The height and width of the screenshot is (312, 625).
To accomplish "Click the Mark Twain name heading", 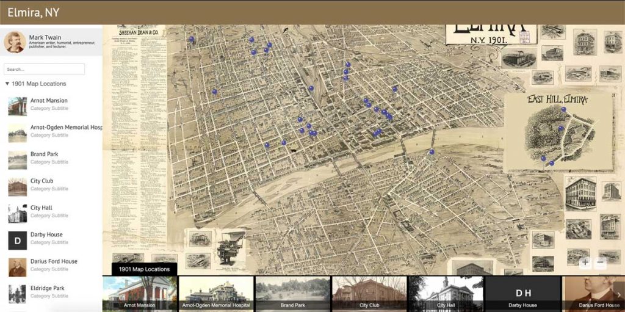I will tap(45, 37).
